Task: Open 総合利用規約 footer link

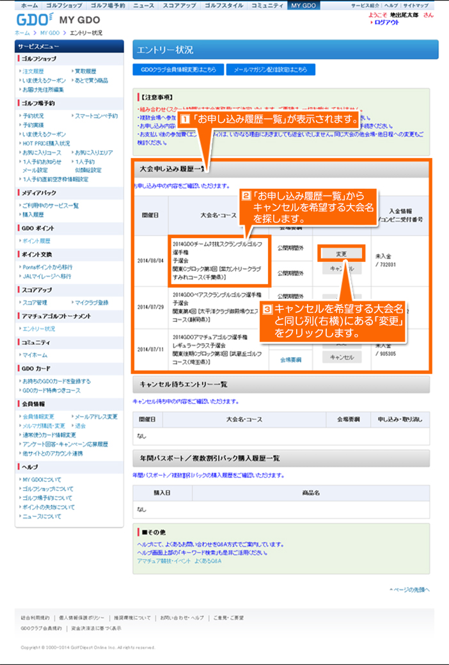Action: point(35,618)
